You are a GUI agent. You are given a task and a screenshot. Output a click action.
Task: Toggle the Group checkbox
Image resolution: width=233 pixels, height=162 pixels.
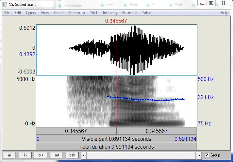pyautogui.click(x=207, y=155)
